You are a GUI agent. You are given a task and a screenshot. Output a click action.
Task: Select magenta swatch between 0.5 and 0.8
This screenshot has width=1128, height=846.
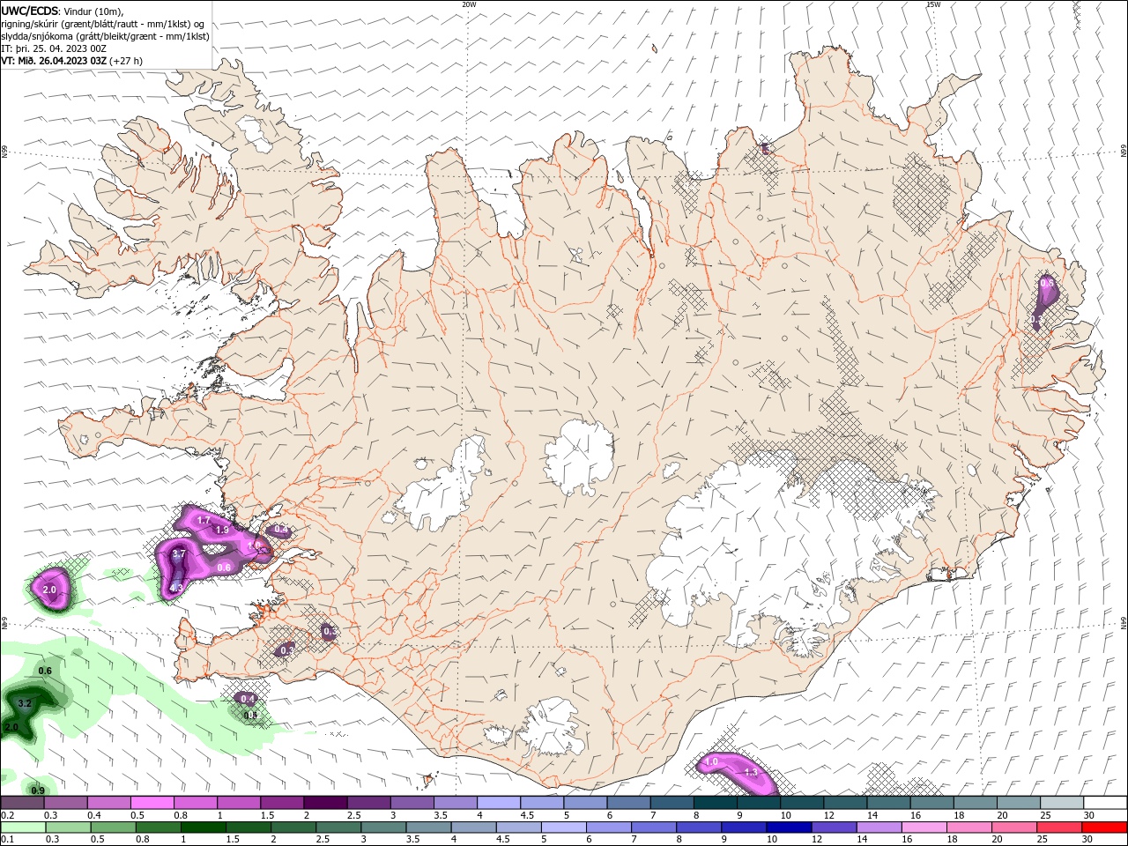coord(152,803)
